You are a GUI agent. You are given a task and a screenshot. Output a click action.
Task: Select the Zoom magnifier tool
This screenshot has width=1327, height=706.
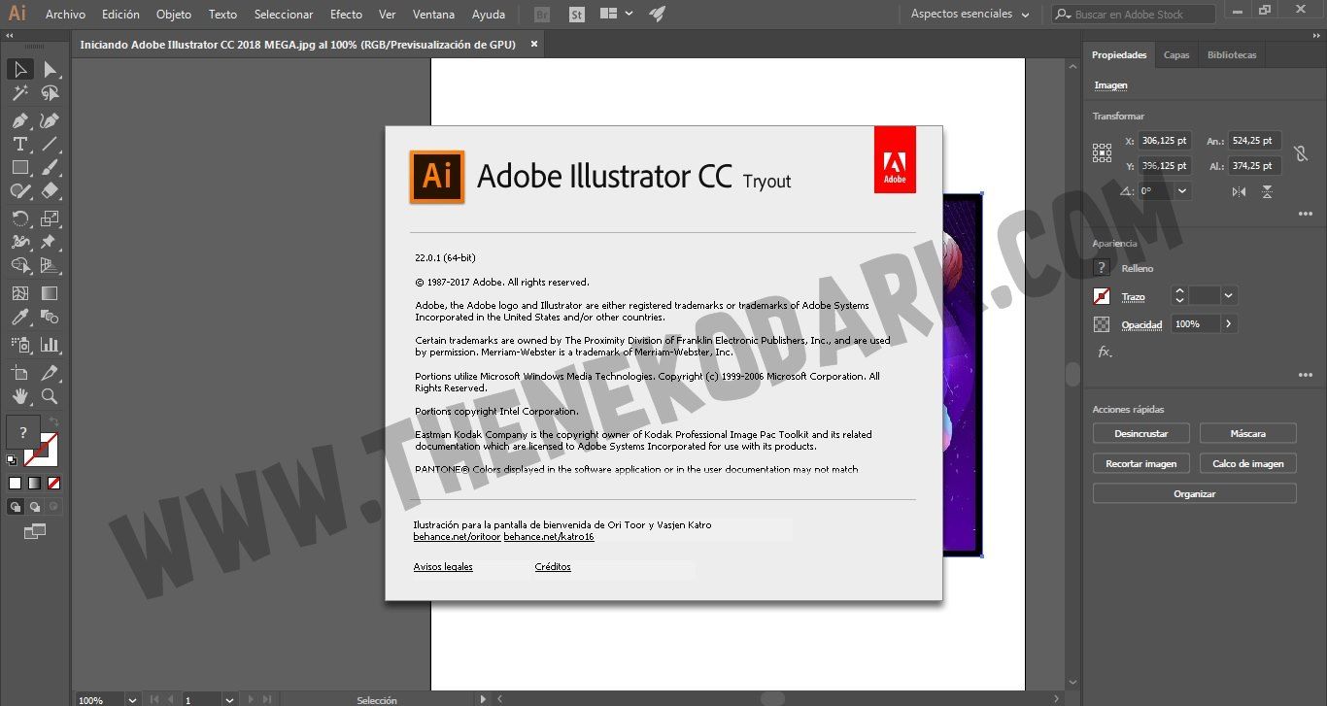(50, 395)
